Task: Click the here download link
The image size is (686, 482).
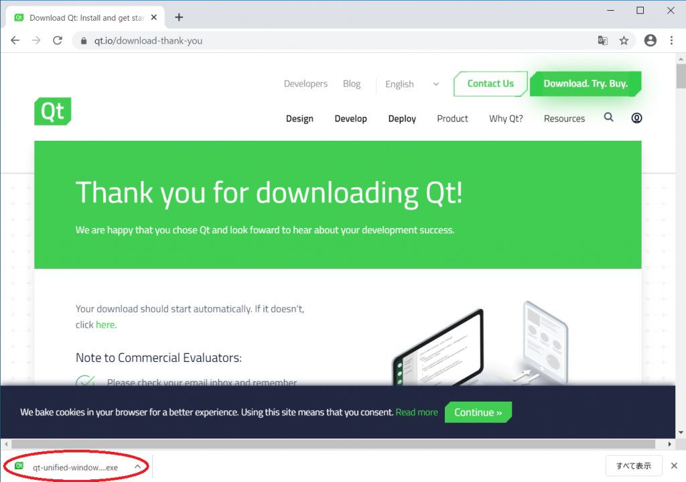Action: pos(105,324)
